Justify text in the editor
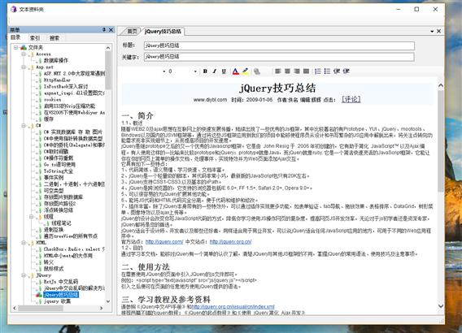Screen dimensions: 462x333 (x=306, y=71)
